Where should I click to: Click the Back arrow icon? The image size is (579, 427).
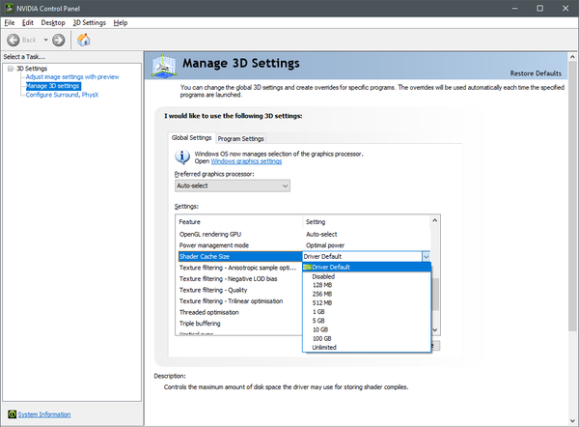(14, 40)
